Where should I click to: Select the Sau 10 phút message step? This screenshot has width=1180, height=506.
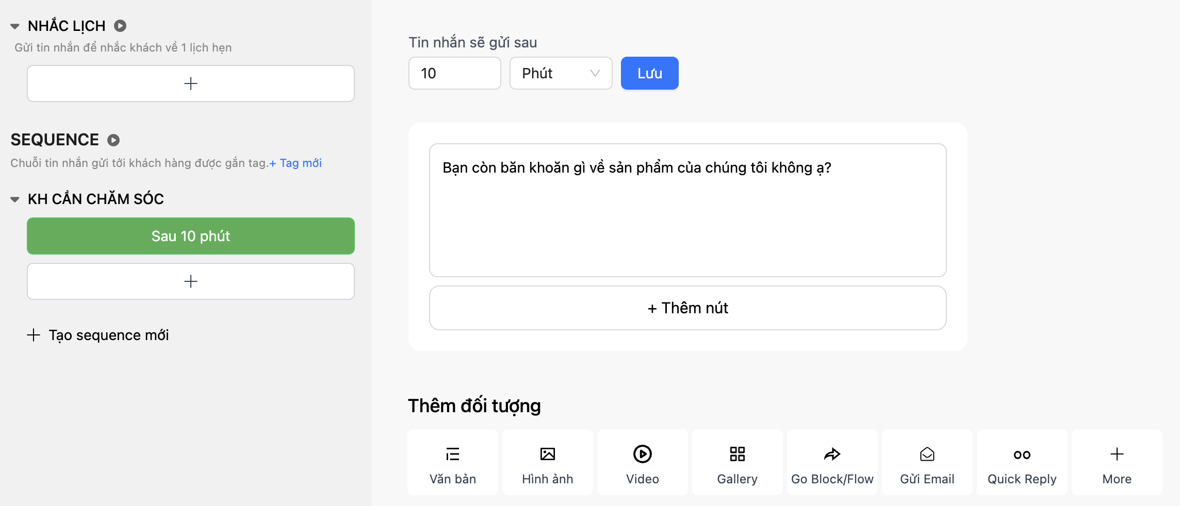tap(191, 236)
